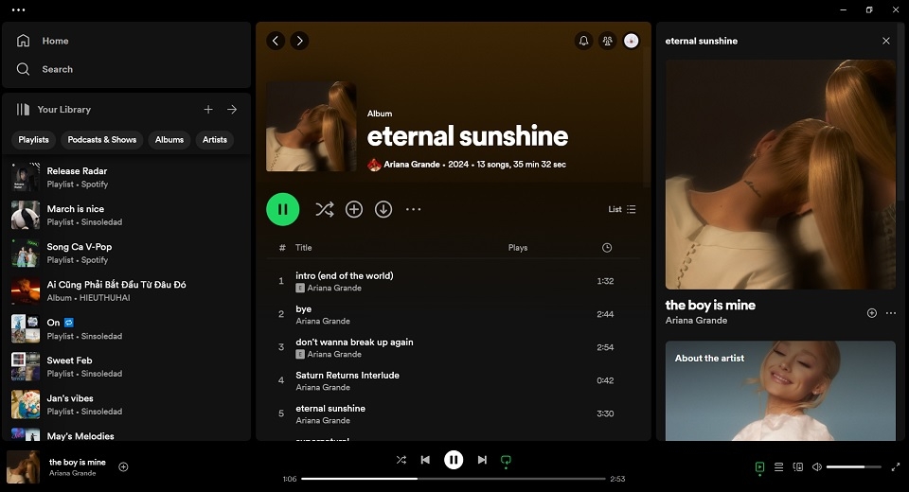Click the album cover in header
Image resolution: width=909 pixels, height=492 pixels.
(312, 127)
